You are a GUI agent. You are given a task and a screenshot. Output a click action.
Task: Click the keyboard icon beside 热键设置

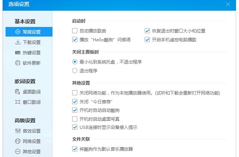(x=18, y=52)
